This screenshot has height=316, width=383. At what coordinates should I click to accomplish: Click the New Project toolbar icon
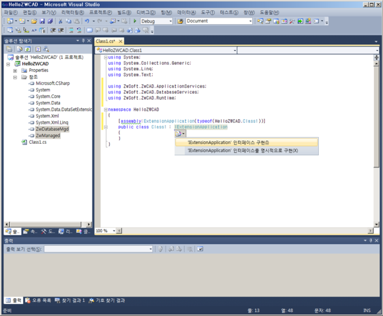point(10,21)
